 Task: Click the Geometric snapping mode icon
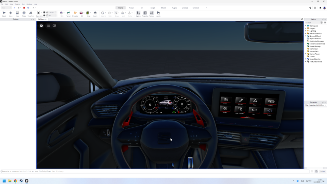click(x=39, y=14)
